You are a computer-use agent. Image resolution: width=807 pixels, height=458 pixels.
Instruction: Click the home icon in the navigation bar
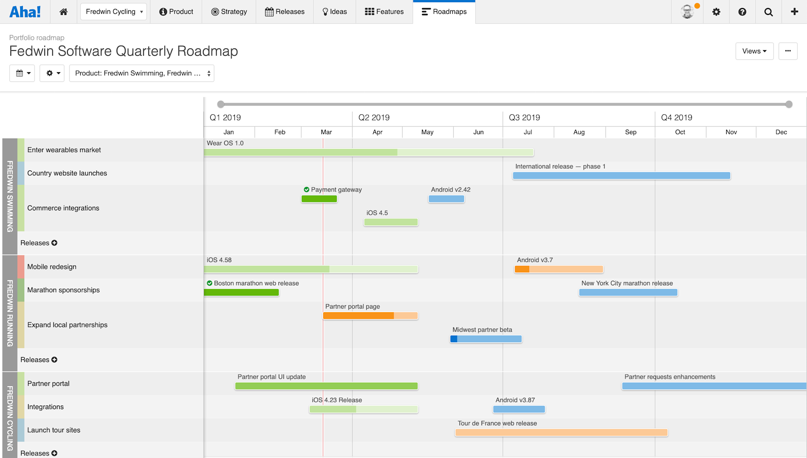click(x=63, y=12)
